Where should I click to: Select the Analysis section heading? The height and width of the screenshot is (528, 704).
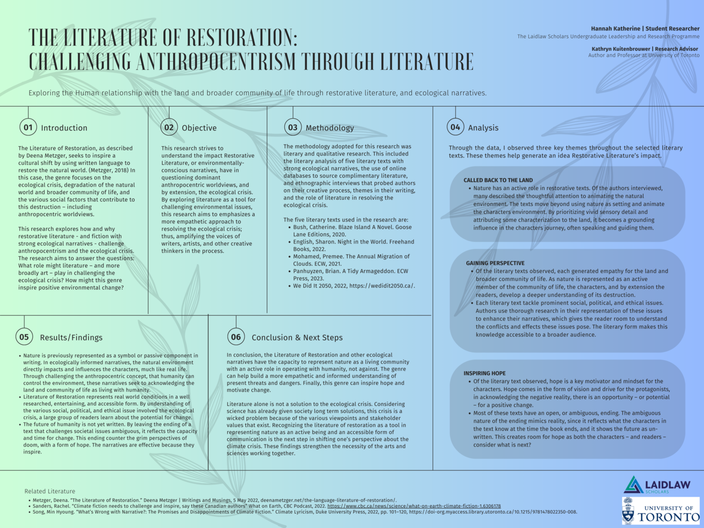click(x=483, y=127)
